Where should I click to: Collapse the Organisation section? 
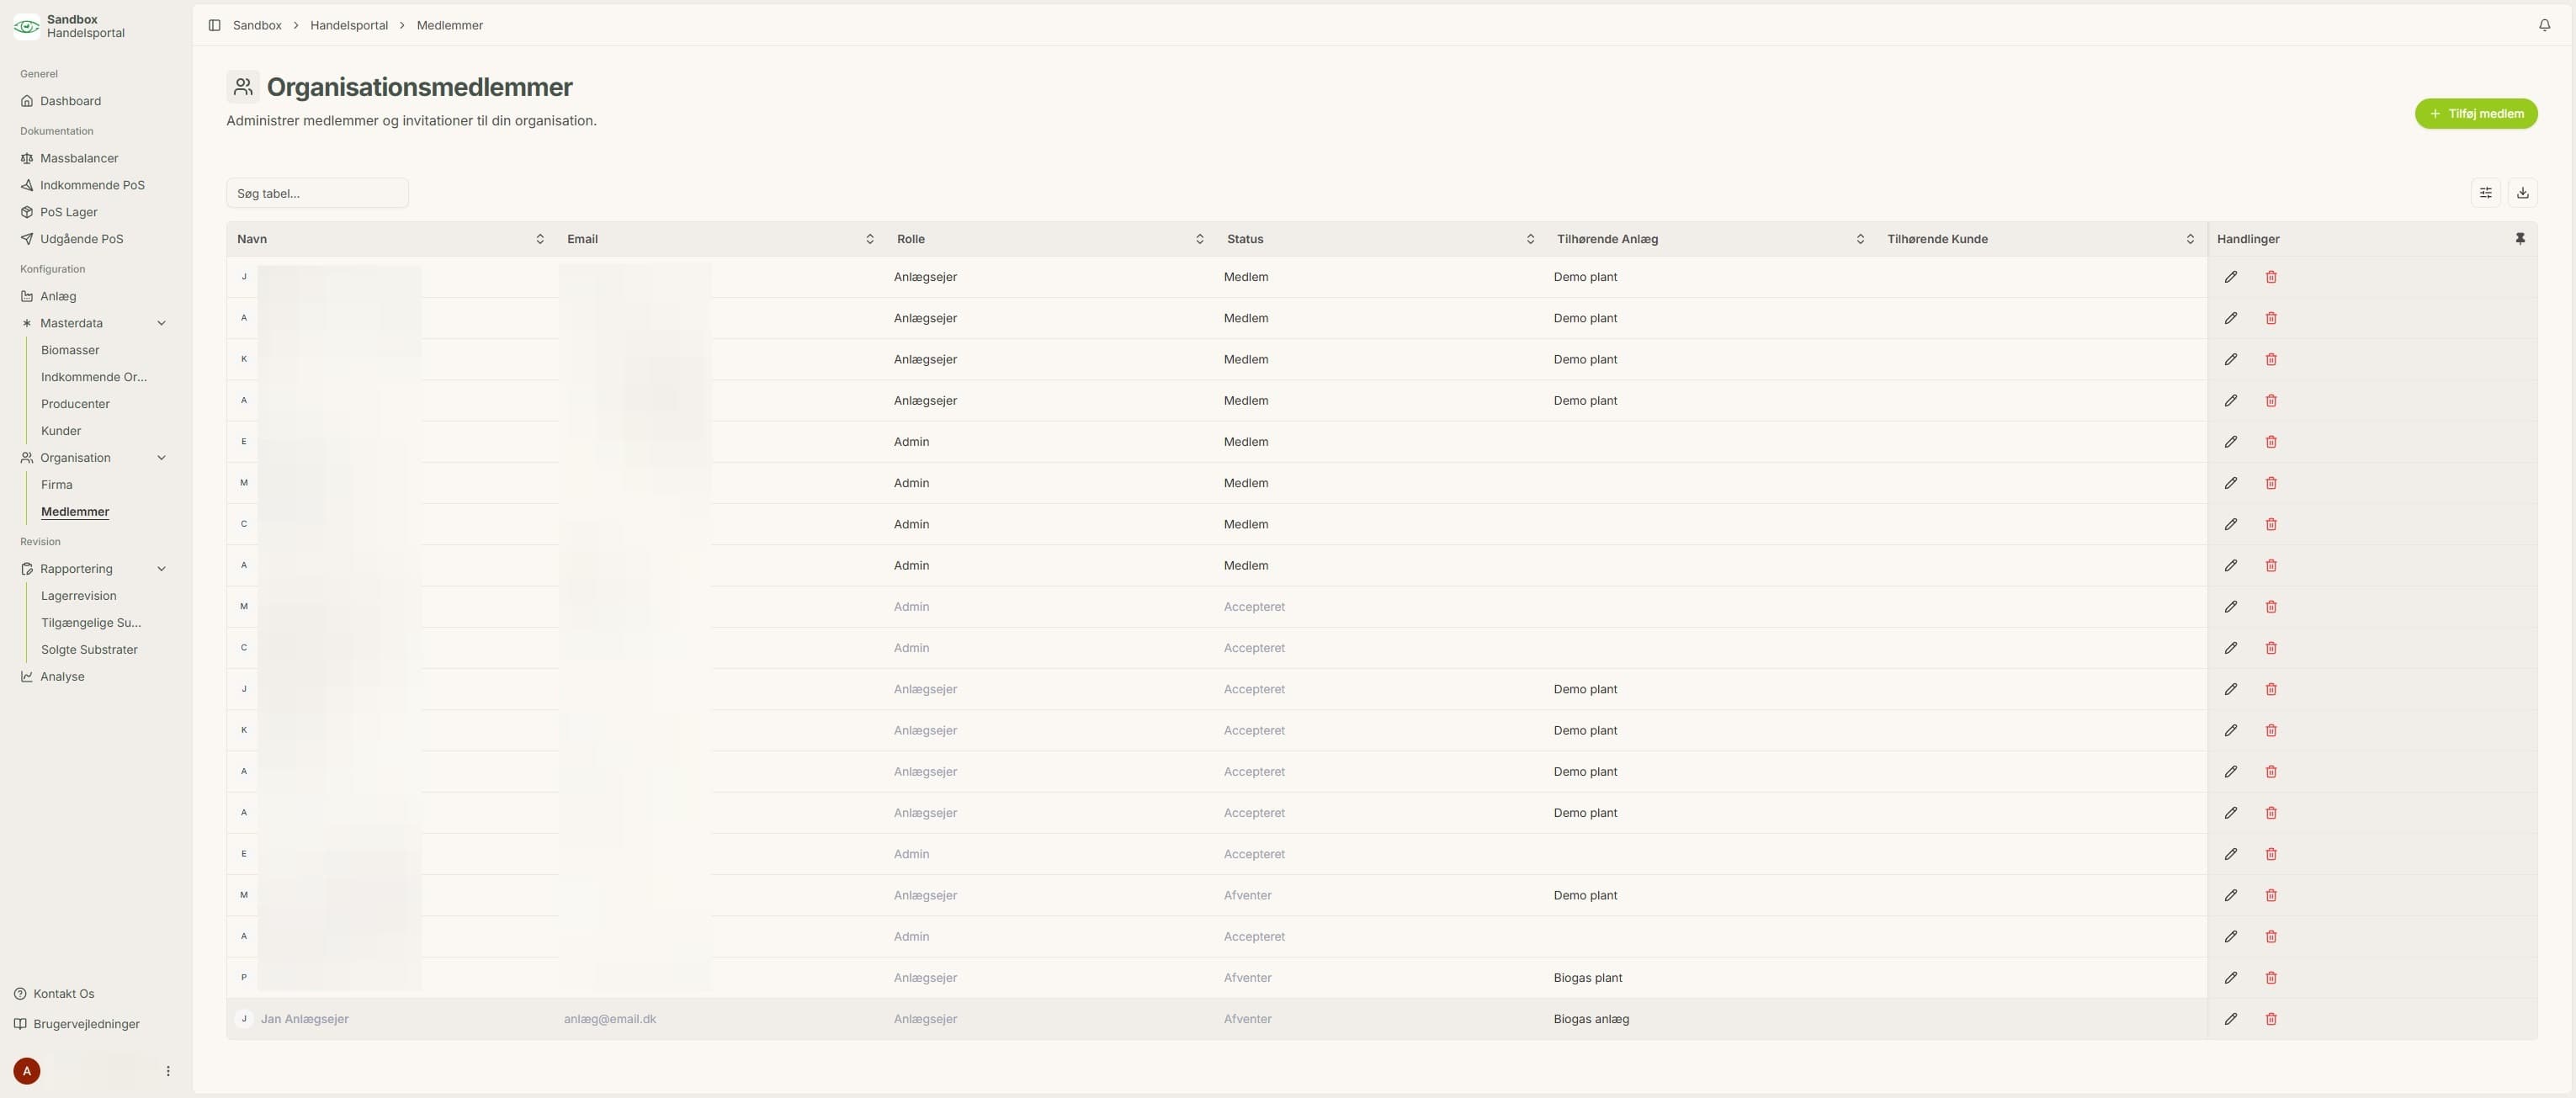(162, 458)
